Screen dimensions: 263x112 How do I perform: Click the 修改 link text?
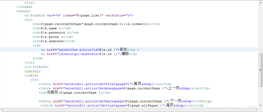coord(123,49)
